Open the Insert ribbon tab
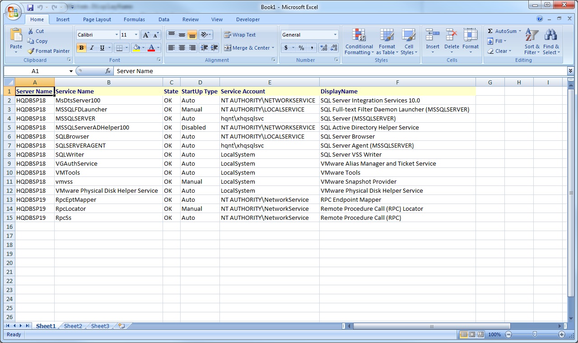The width and height of the screenshot is (578, 343). coord(63,19)
